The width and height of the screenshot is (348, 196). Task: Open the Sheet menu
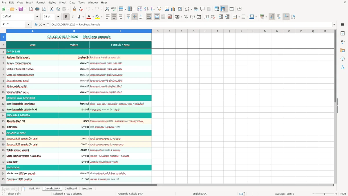click(x=63, y=2)
